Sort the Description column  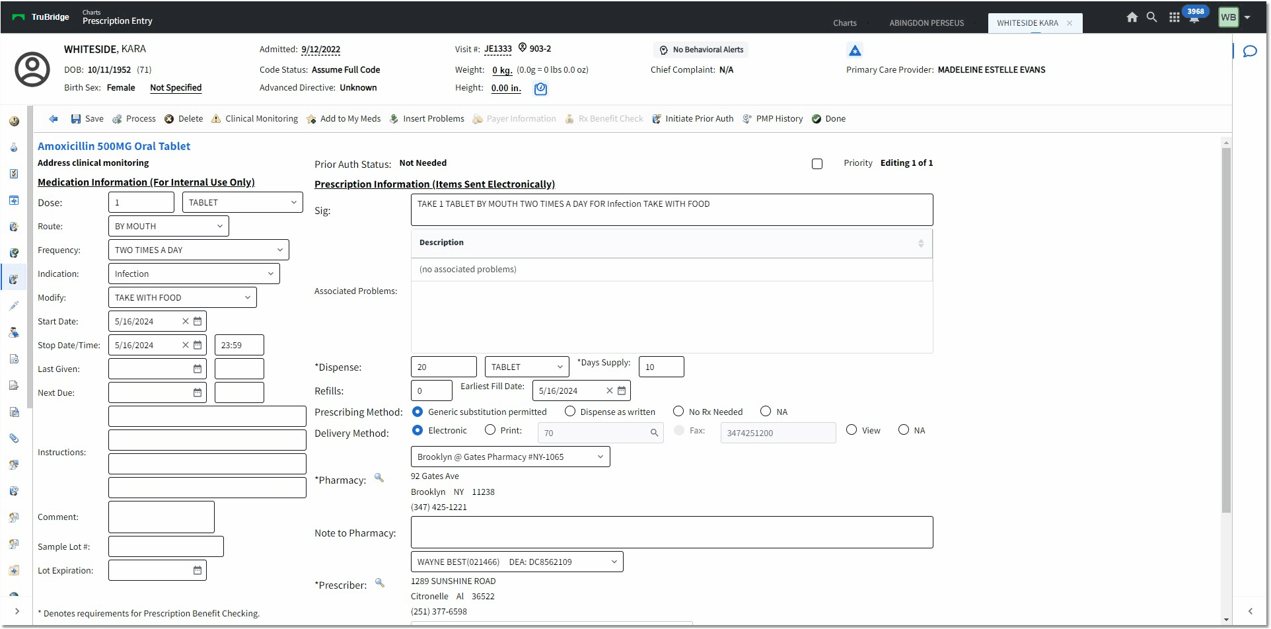point(921,243)
